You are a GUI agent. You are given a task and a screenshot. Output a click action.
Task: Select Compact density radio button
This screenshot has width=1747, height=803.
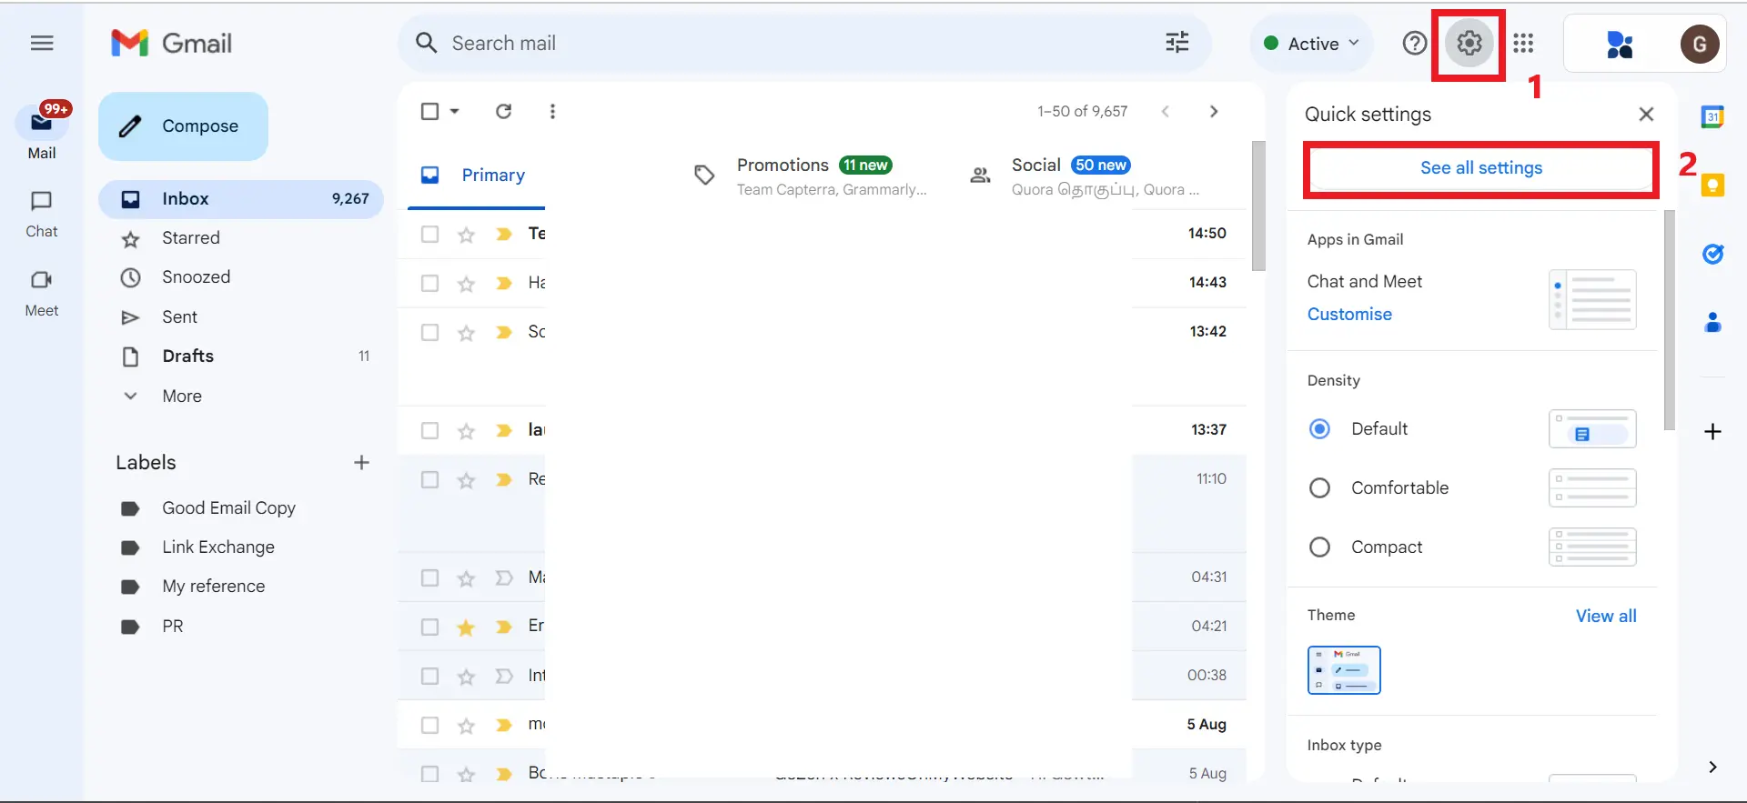pyautogui.click(x=1319, y=547)
